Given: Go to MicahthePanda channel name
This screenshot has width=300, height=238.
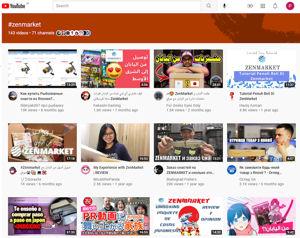Looking at the screenshot, I should (106, 179).
